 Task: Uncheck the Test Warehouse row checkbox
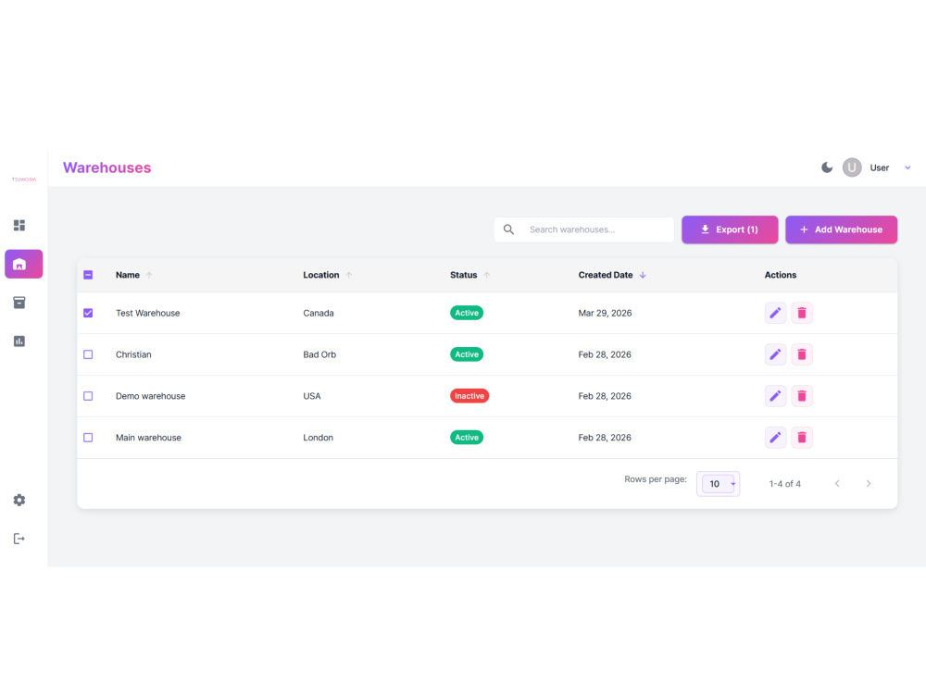(88, 313)
